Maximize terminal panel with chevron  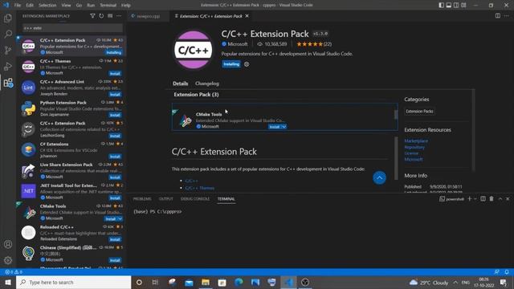500,198
